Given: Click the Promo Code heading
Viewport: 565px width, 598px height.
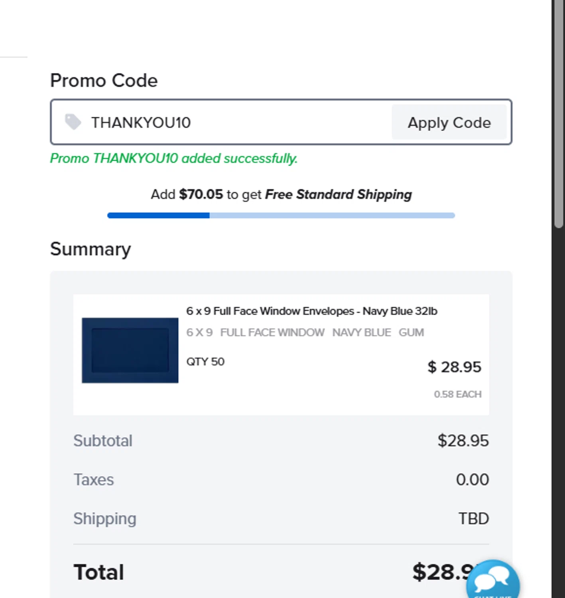Looking at the screenshot, I should click(104, 81).
